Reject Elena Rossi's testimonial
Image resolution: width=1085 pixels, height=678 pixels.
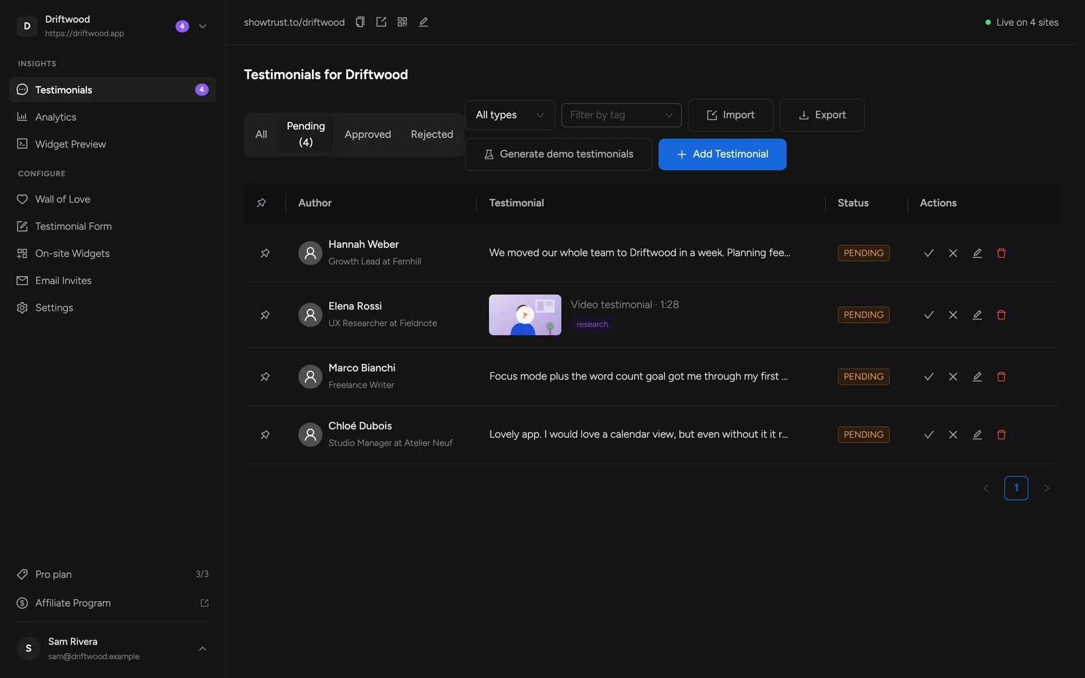[953, 315]
